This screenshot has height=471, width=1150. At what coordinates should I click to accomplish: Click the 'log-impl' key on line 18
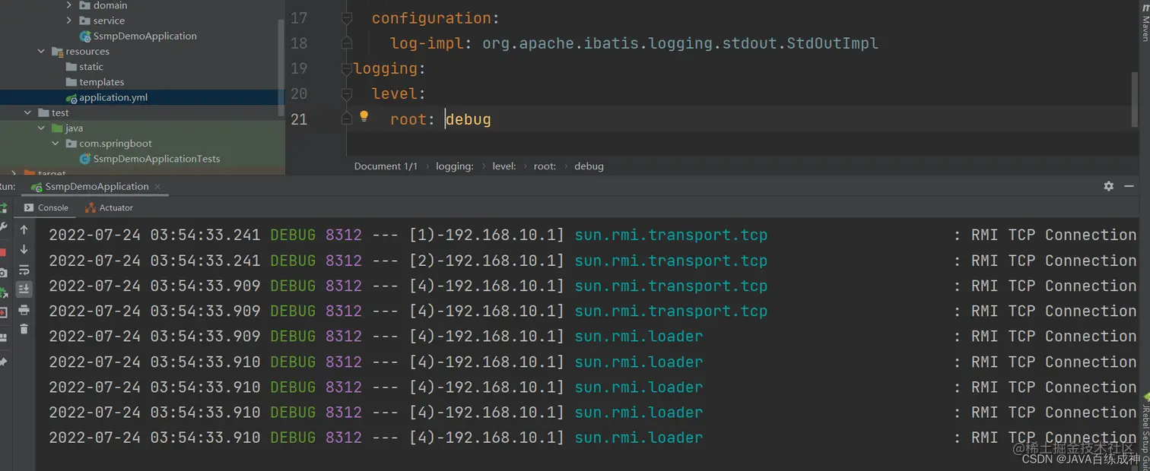(427, 43)
